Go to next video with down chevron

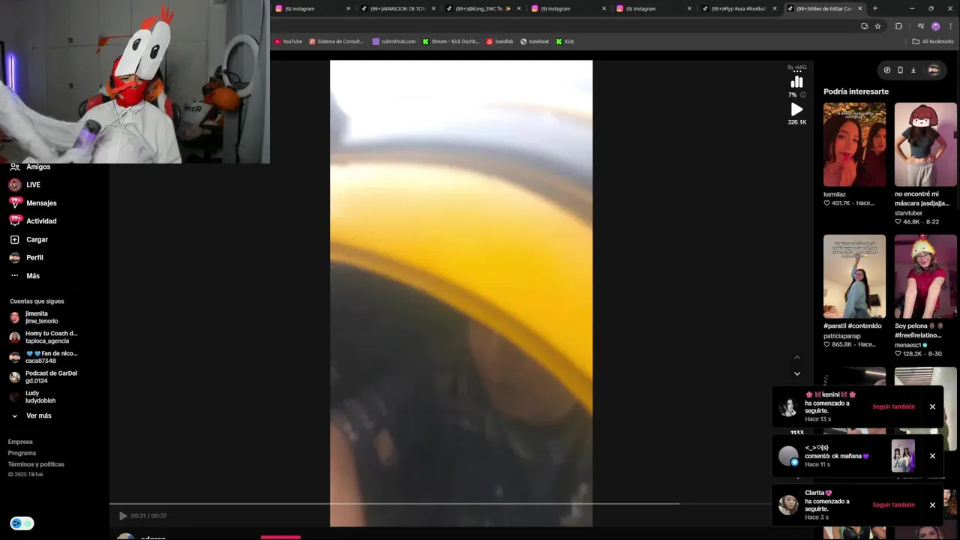(796, 373)
